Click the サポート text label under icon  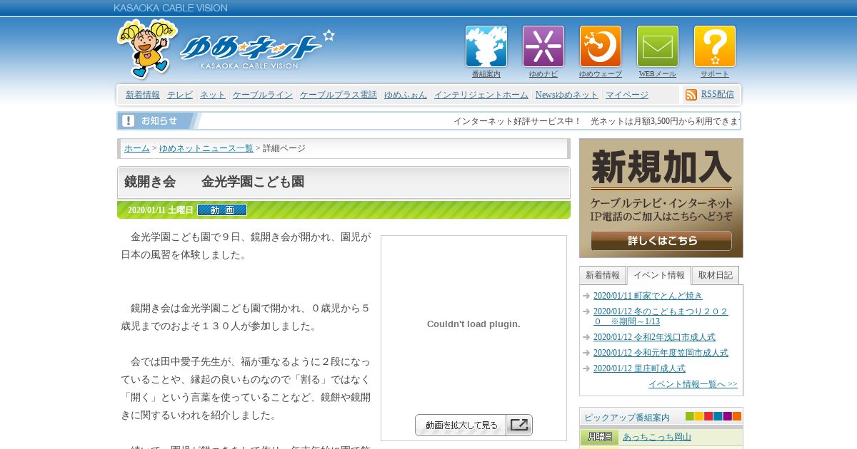[715, 74]
